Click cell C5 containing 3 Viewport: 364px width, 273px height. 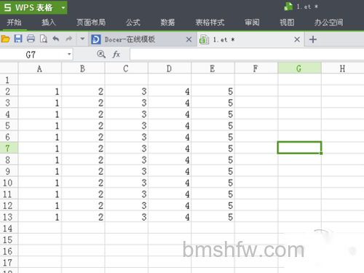(x=126, y=125)
